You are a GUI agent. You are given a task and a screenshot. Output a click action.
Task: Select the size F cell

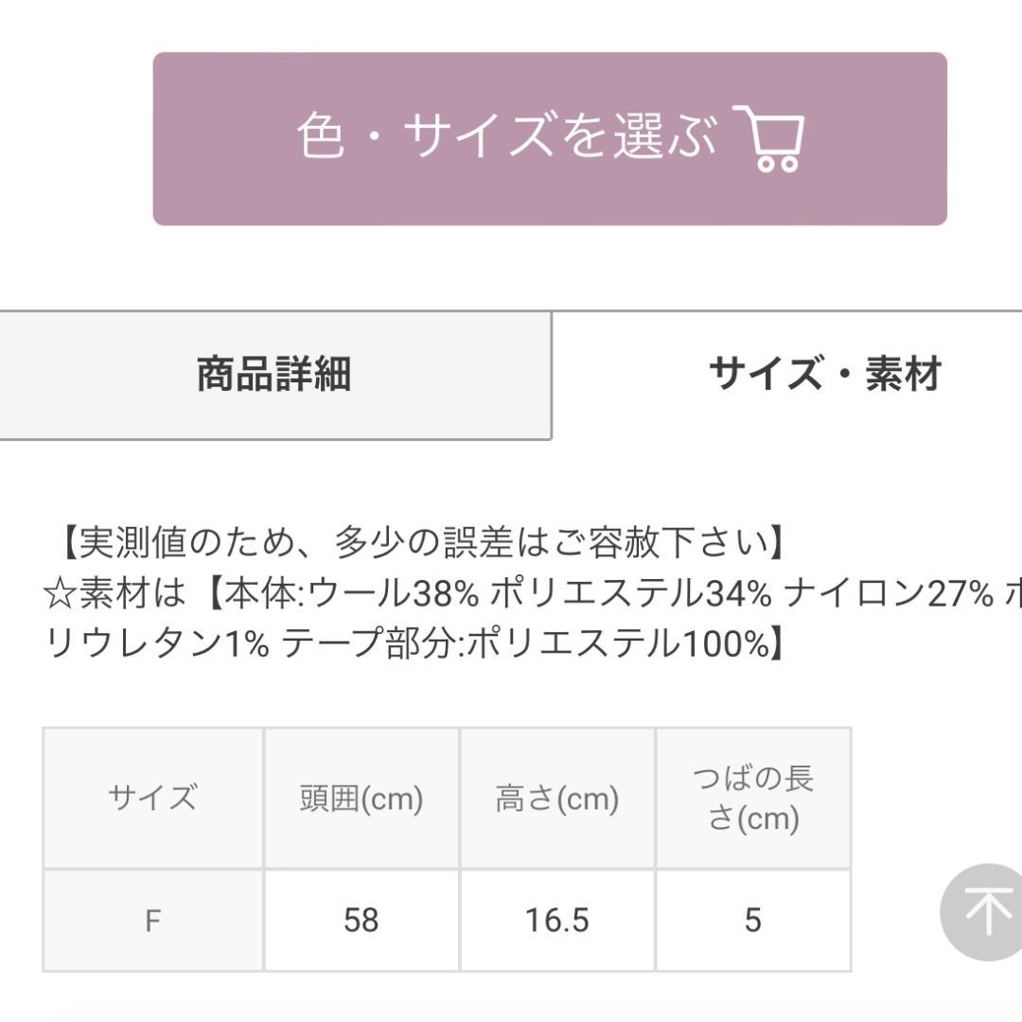click(152, 921)
